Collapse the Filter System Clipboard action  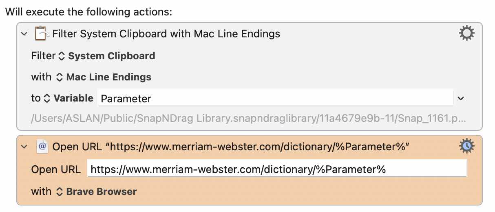pos(24,34)
